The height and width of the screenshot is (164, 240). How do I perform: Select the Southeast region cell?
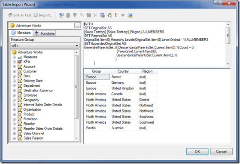[x=147, y=117]
